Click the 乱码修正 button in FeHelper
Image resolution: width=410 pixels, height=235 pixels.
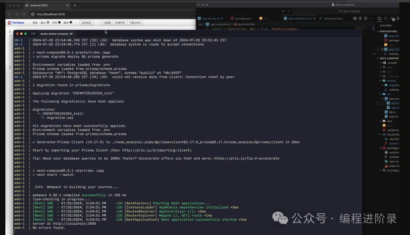pos(87,23)
